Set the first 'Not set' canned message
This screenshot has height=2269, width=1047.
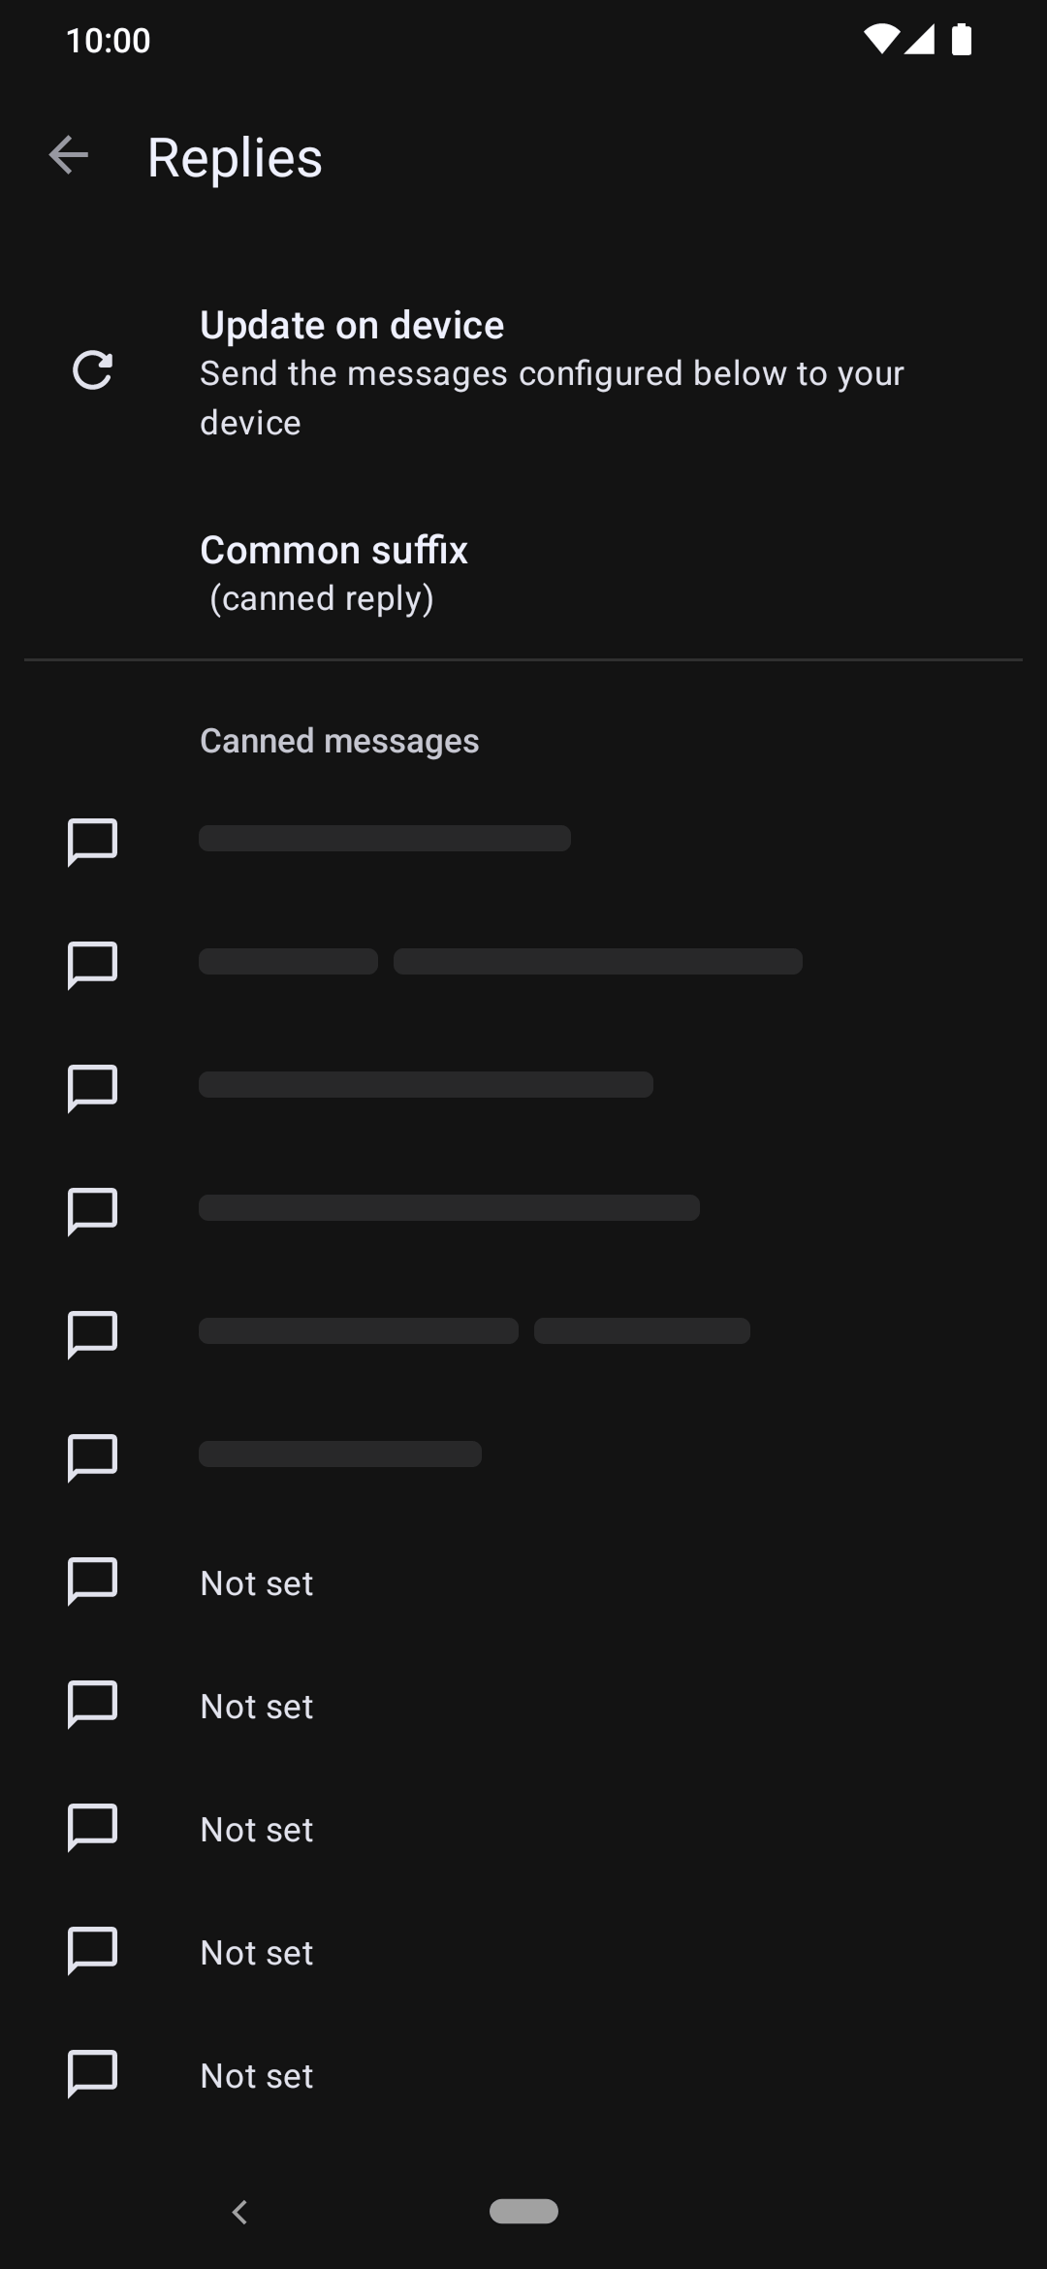click(x=523, y=1583)
